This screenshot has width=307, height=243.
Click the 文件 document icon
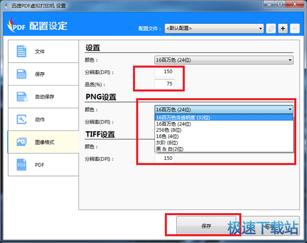[21, 51]
